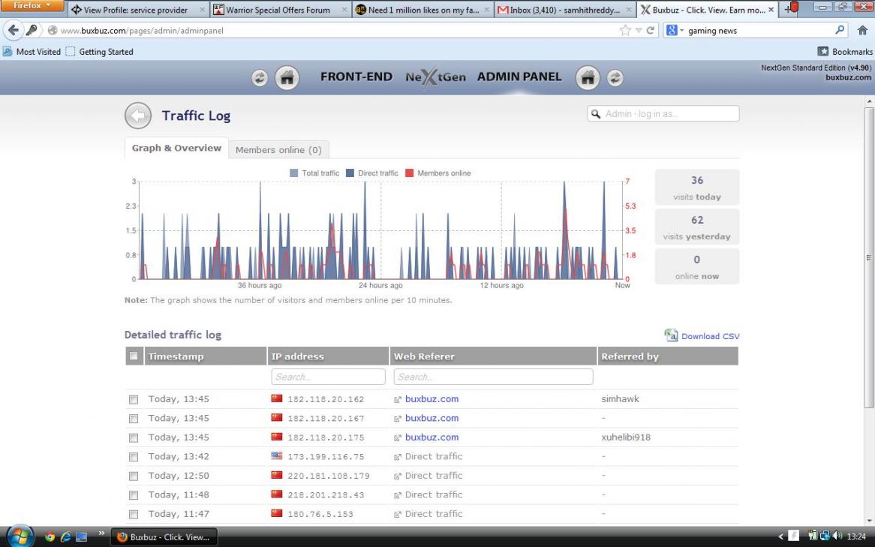875x547 pixels.
Task: Check the box for 182.118.20.175
Action: point(134,438)
